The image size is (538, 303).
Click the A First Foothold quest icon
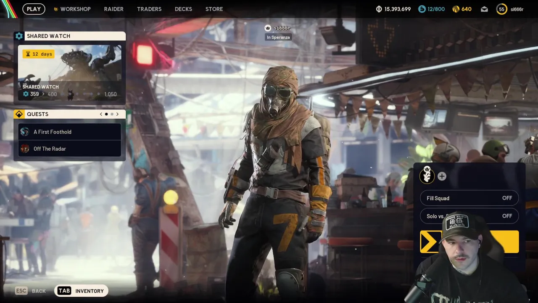25,132
